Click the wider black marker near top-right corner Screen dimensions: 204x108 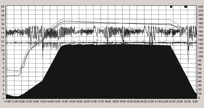186,7
